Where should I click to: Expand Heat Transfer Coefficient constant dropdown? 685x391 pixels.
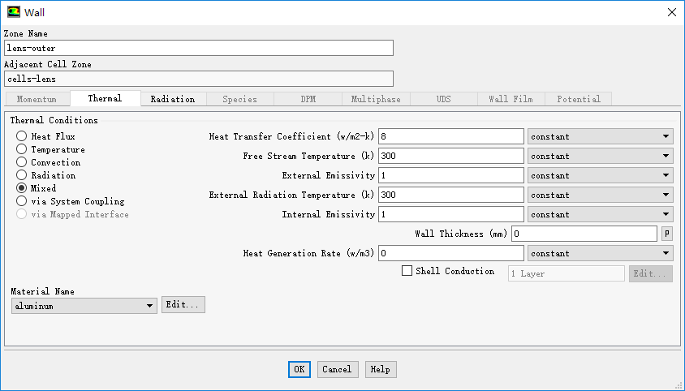600,136
